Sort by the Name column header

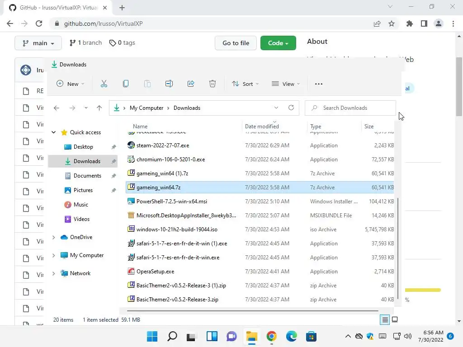140,127
